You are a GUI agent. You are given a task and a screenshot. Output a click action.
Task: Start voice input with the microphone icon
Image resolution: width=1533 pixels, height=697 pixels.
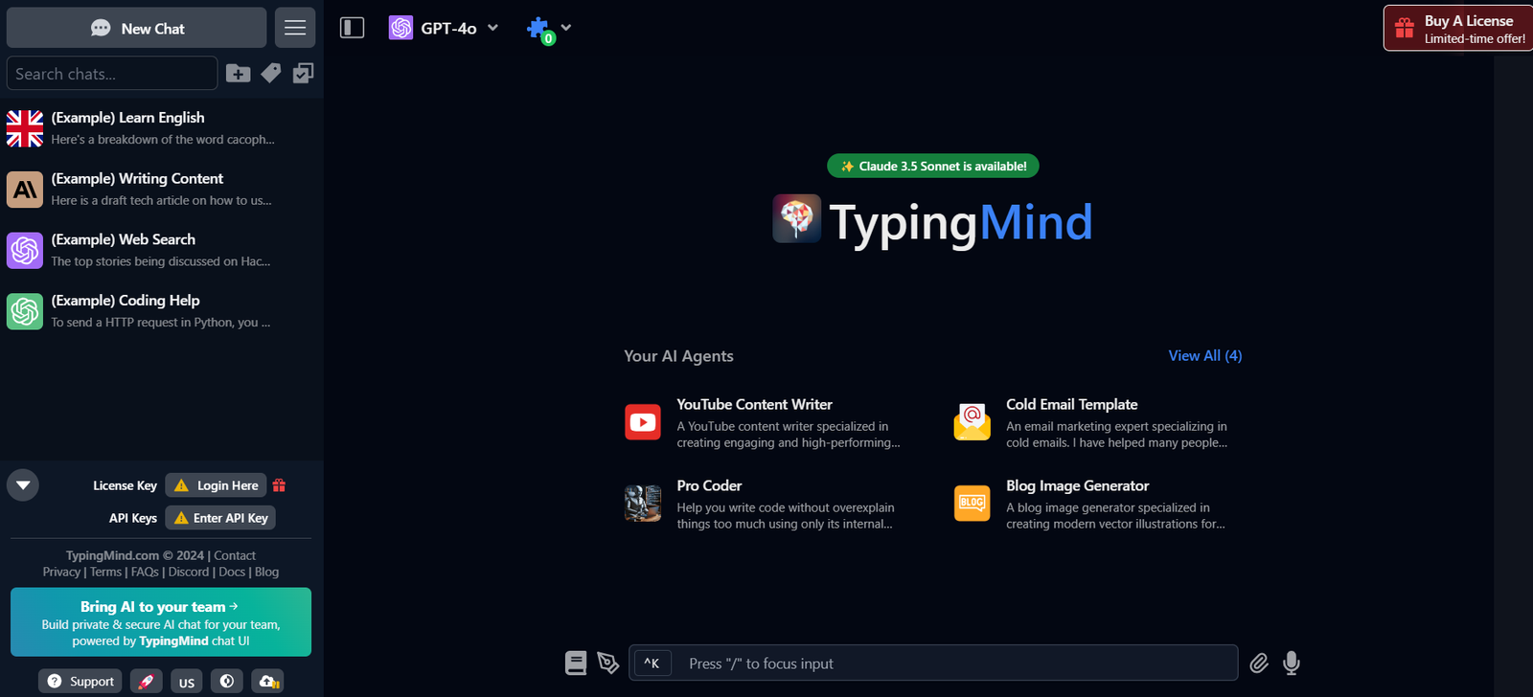tap(1292, 663)
